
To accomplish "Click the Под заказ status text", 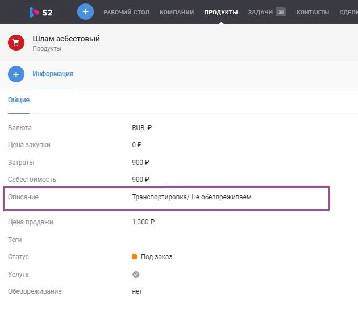I will [x=157, y=257].
